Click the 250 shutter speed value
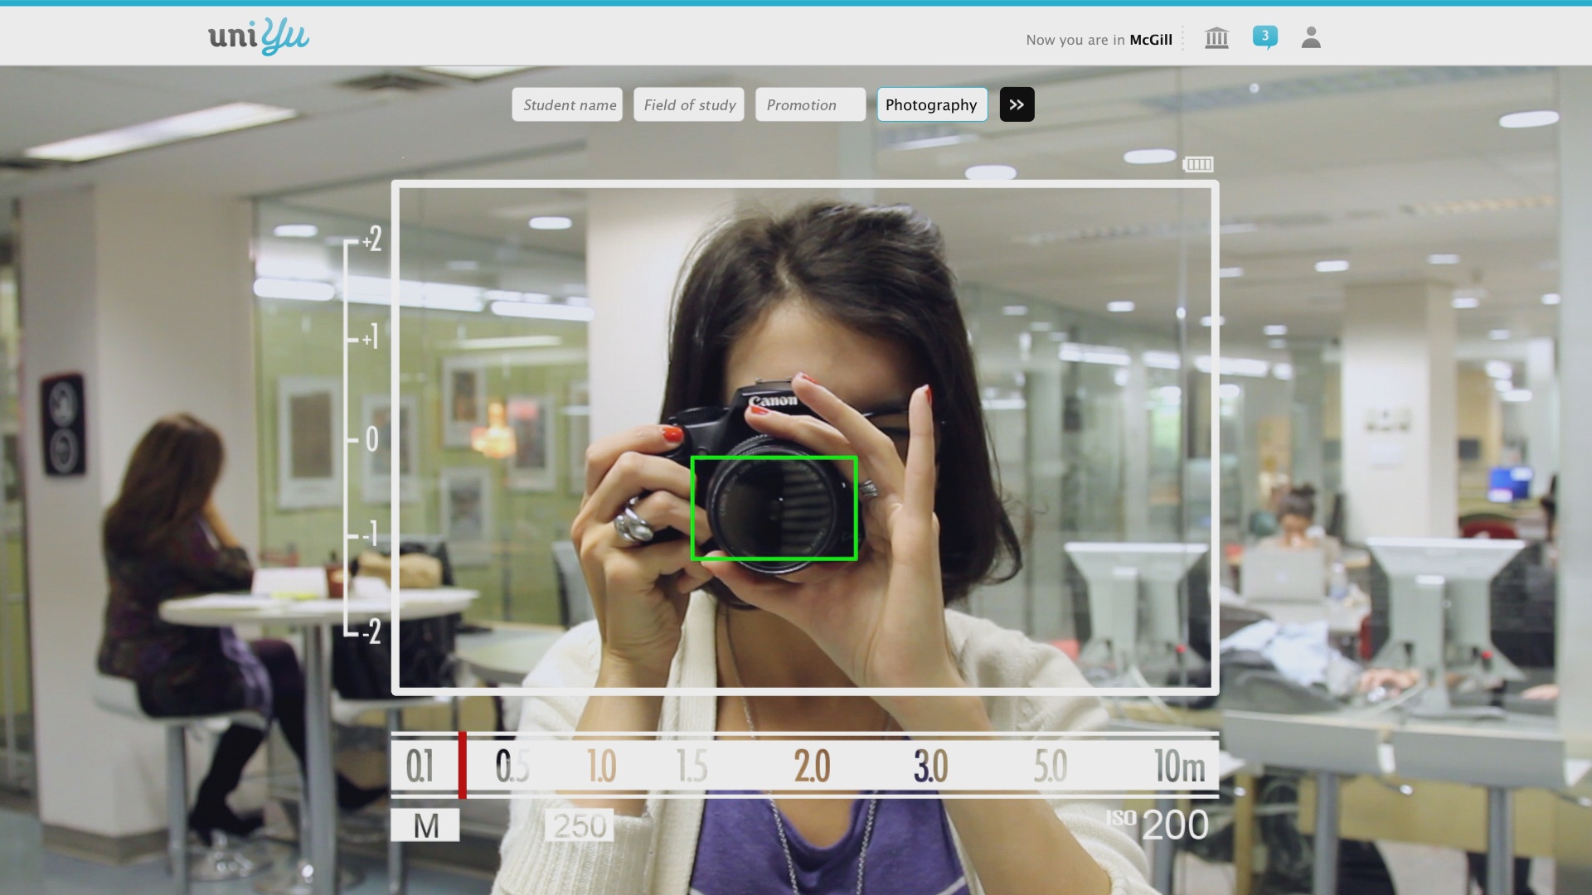The width and height of the screenshot is (1592, 895). click(x=580, y=825)
